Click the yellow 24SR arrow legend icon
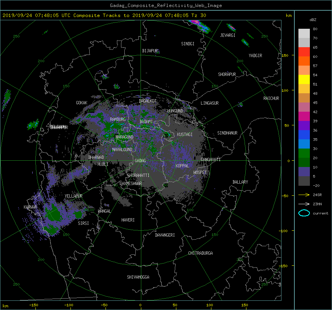332x310 pixels. tap(304, 195)
